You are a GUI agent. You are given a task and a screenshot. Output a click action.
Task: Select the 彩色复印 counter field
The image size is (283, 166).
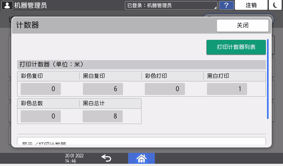pyautogui.click(x=40, y=89)
